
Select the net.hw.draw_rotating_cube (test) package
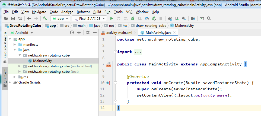click(53, 72)
